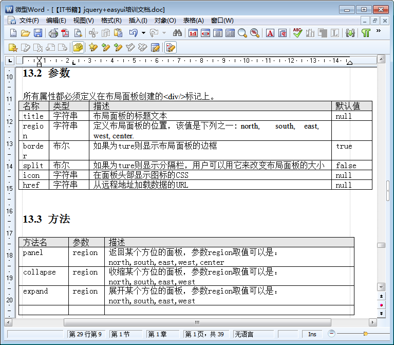
Task: Open the 格式(R) menu
Action: (111, 21)
